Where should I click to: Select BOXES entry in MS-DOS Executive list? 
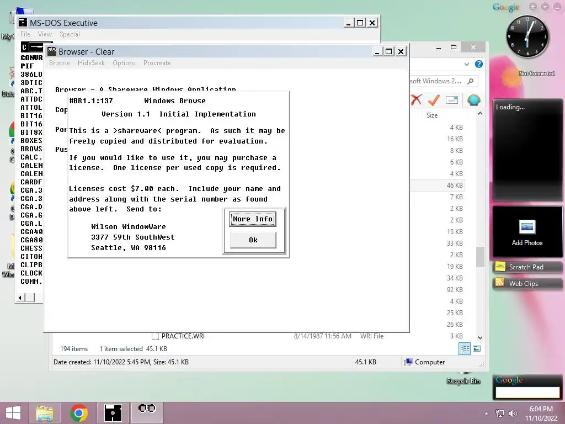[x=31, y=141]
